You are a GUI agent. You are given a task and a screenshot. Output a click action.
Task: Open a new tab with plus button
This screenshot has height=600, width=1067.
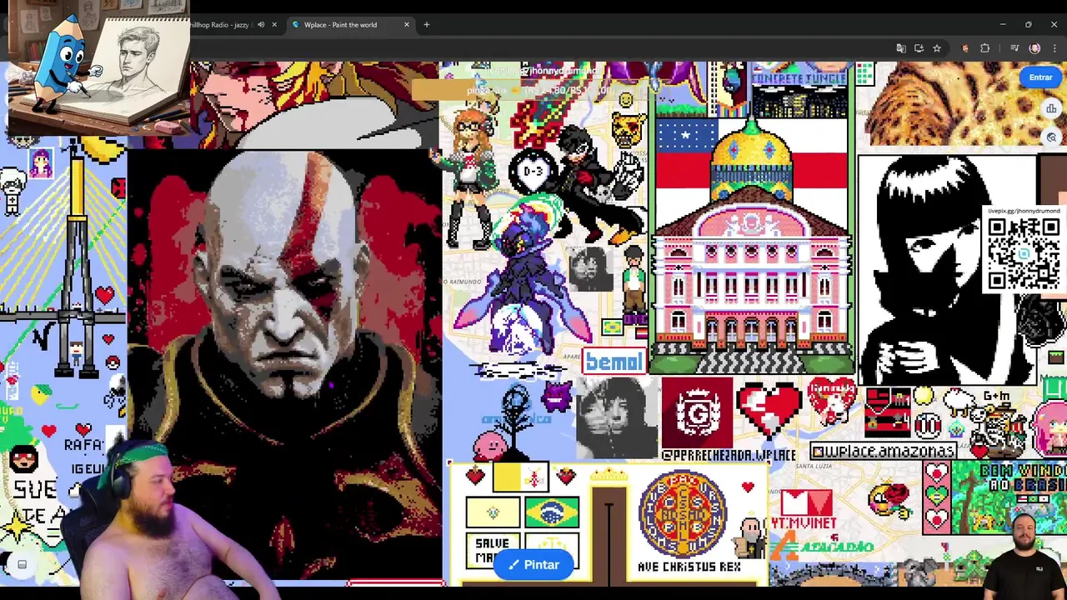pos(427,25)
